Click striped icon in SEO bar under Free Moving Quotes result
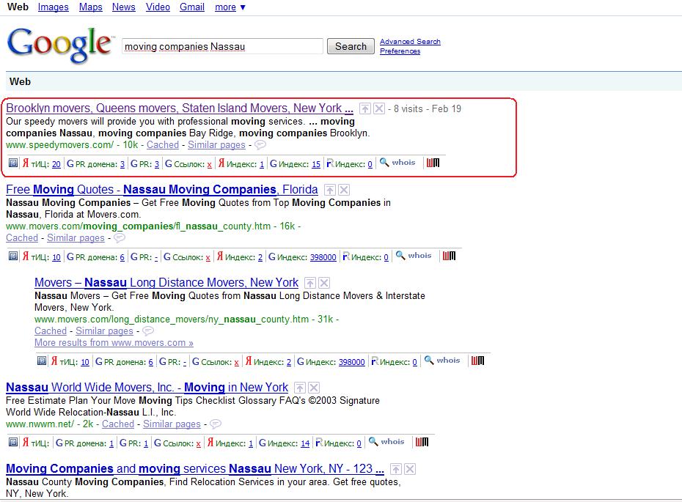Viewport: 682px width, 502px height. 449,256
